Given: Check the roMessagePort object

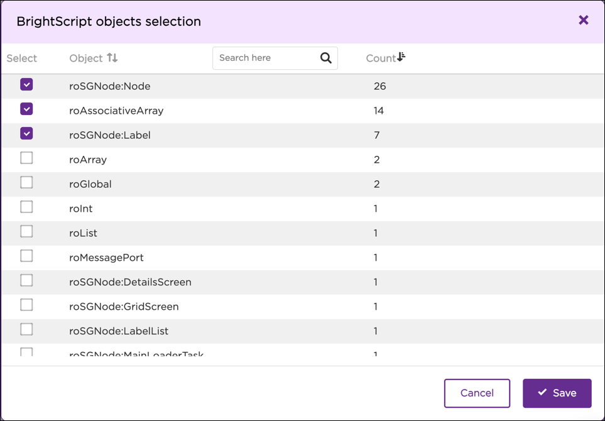Looking at the screenshot, I should point(26,256).
